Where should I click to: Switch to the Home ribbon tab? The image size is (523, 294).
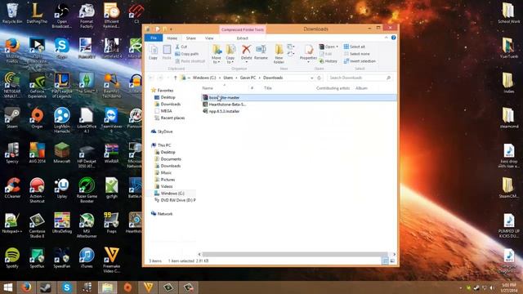[172, 38]
